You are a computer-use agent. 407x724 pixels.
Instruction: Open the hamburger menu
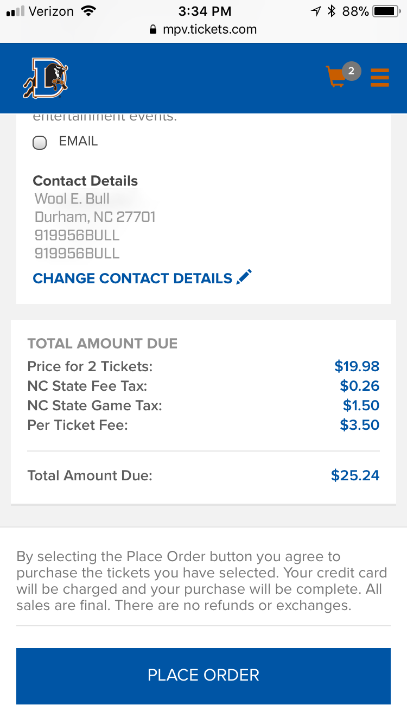380,77
